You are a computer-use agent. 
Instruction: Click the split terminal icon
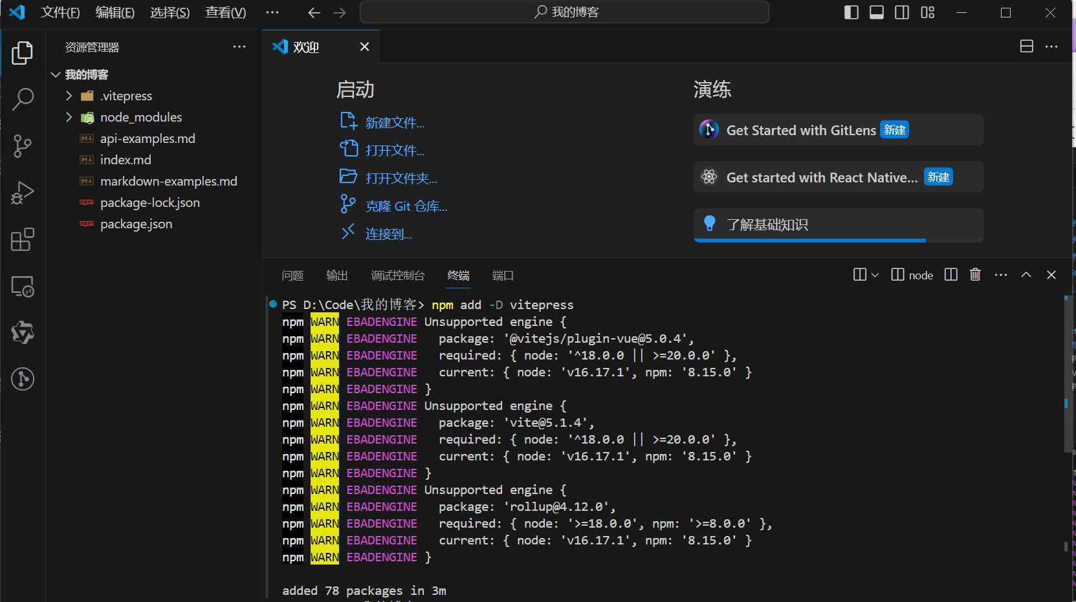(951, 275)
